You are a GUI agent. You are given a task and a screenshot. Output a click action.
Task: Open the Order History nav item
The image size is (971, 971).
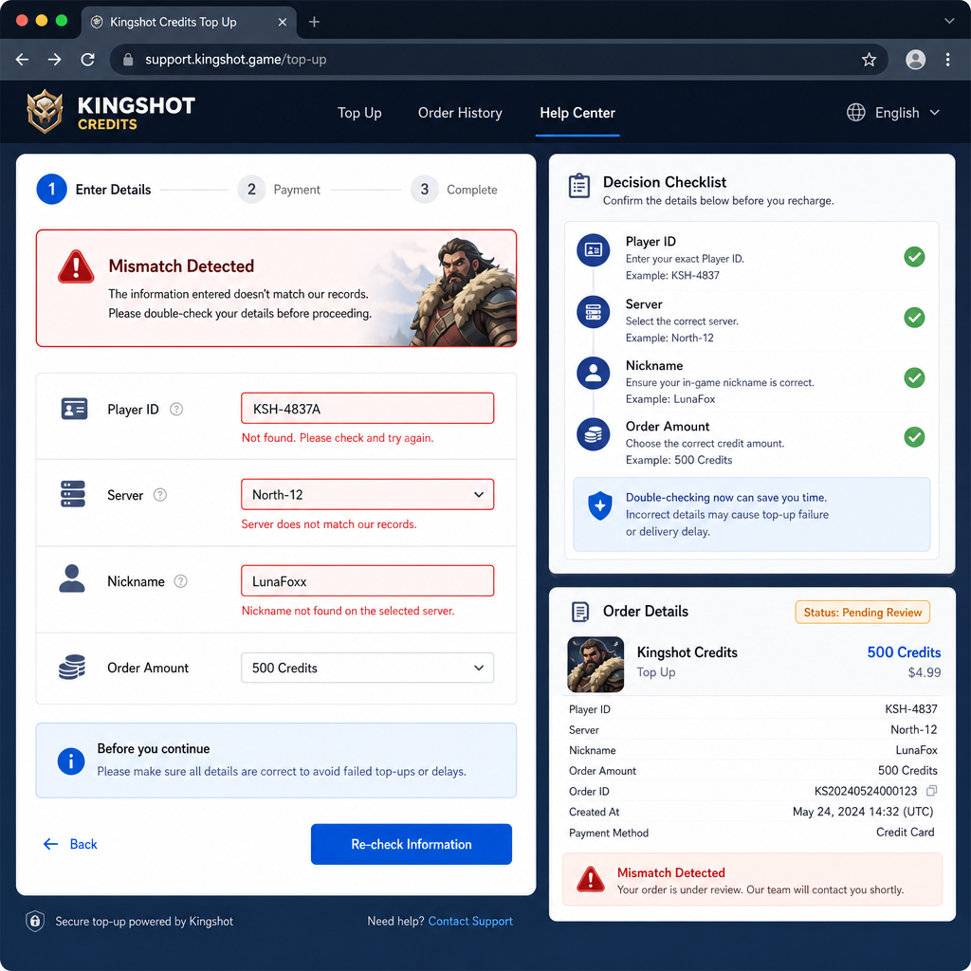coord(460,113)
